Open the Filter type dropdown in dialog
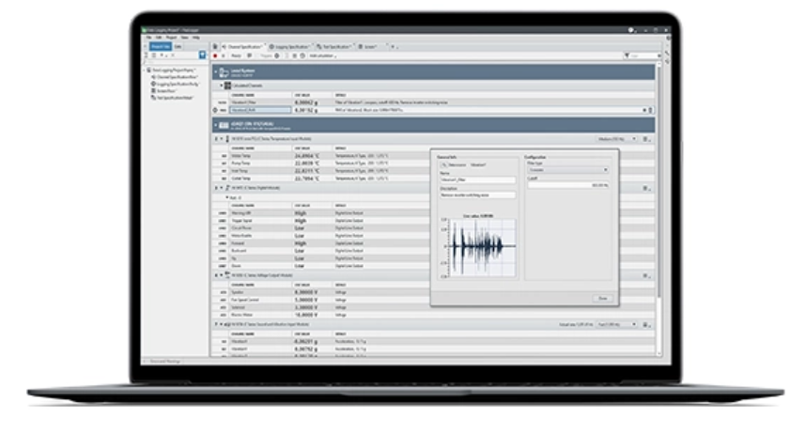806x421 pixels. coord(567,170)
